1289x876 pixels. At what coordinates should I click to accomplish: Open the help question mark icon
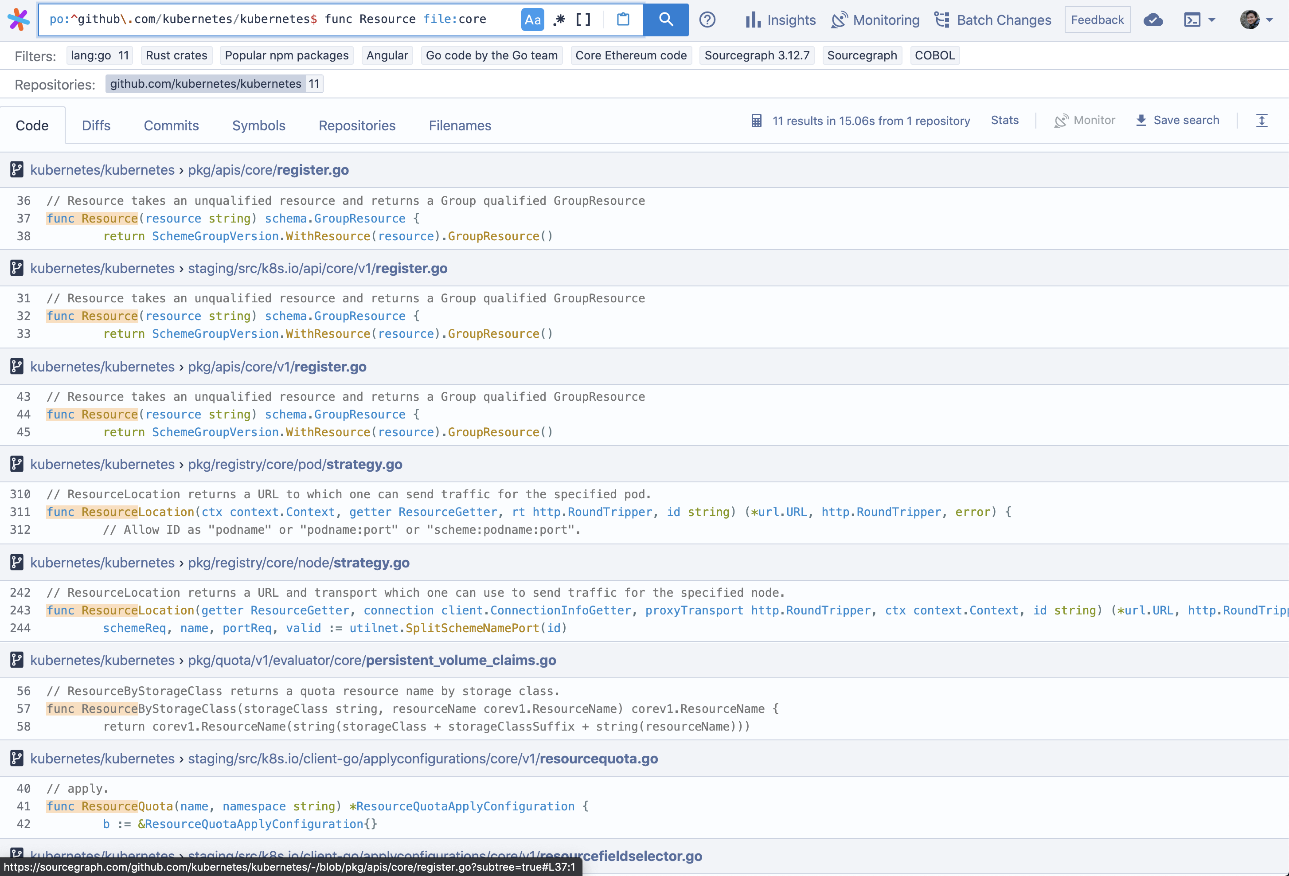point(707,20)
